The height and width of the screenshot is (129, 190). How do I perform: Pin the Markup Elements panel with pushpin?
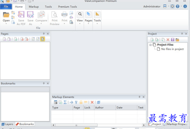pyautogui.click(x=140, y=97)
